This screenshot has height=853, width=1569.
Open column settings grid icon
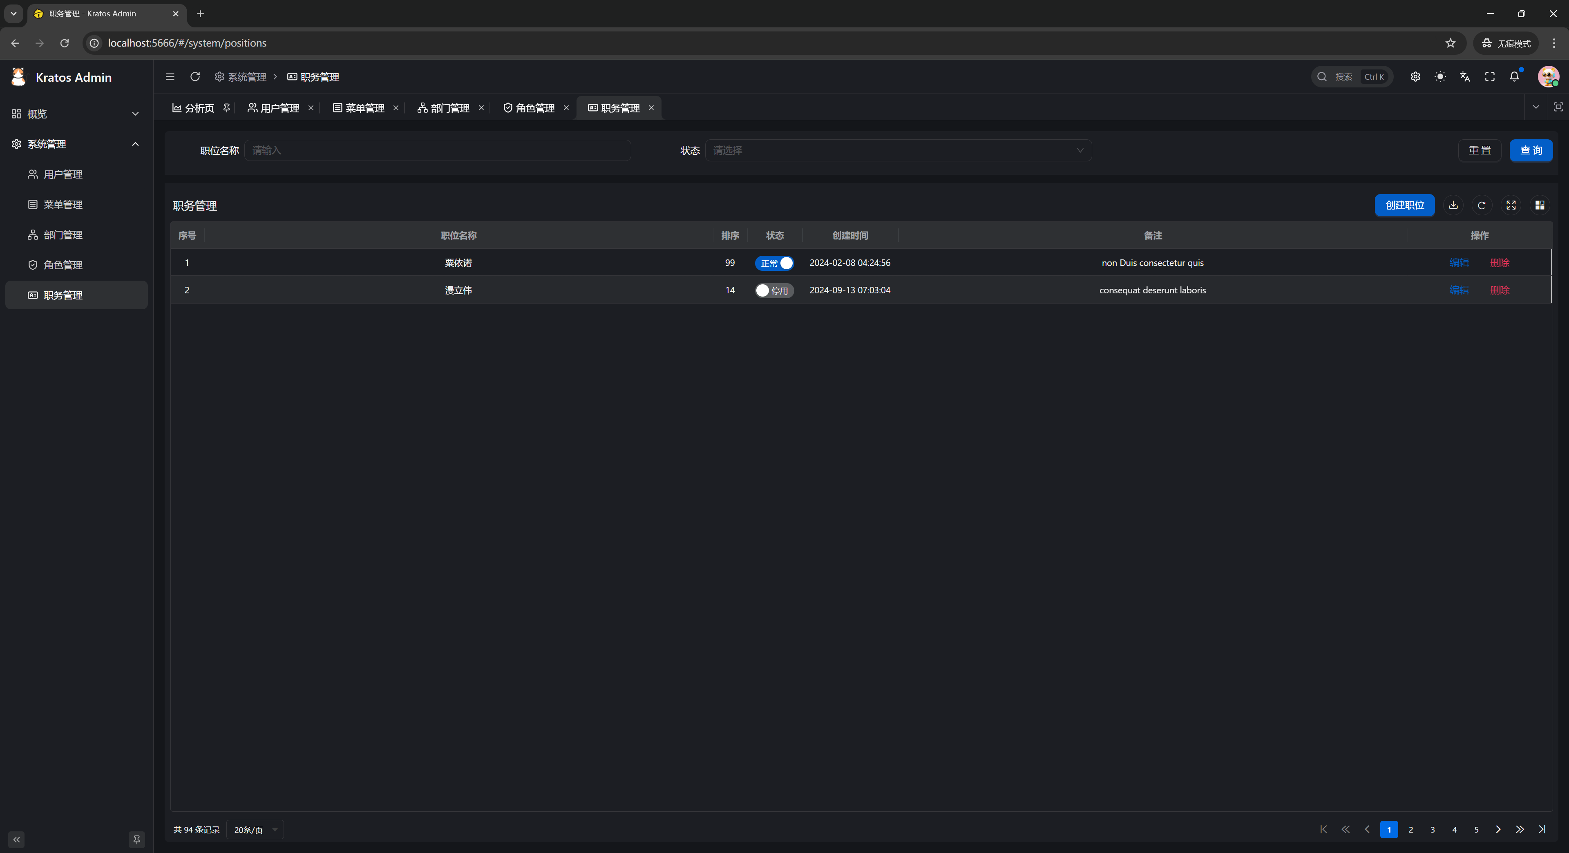(1540, 205)
